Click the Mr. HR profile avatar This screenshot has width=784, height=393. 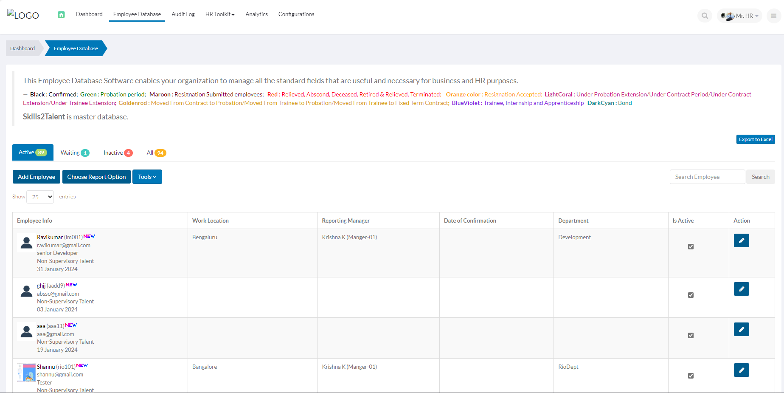pyautogui.click(x=728, y=16)
